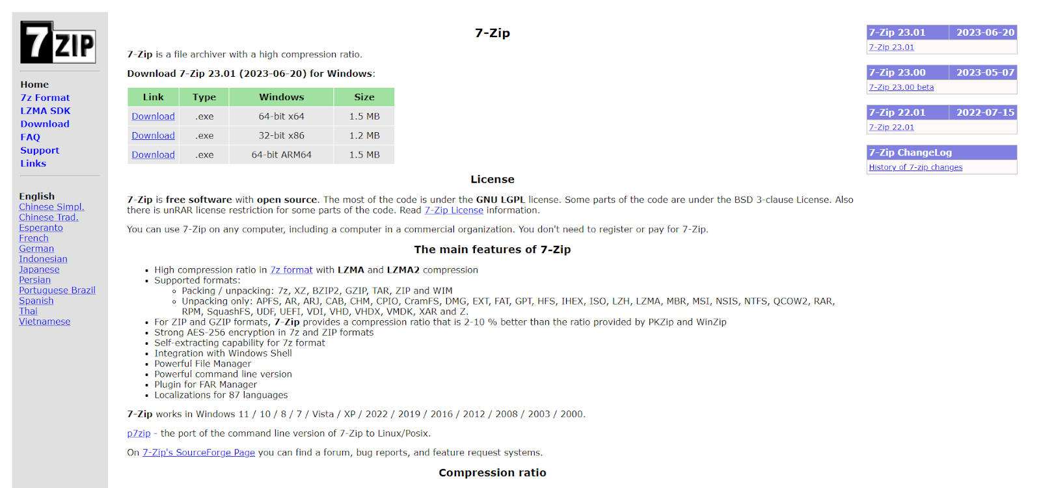The image size is (1041, 488).
Task: Open the 7z format link in features
Action: click(291, 270)
